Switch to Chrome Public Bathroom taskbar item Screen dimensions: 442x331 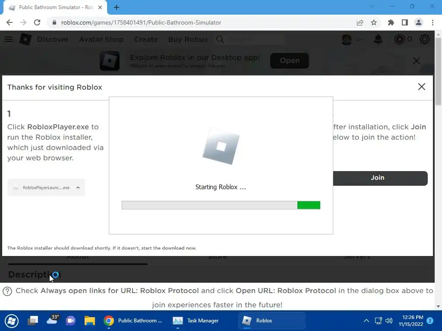point(133,321)
